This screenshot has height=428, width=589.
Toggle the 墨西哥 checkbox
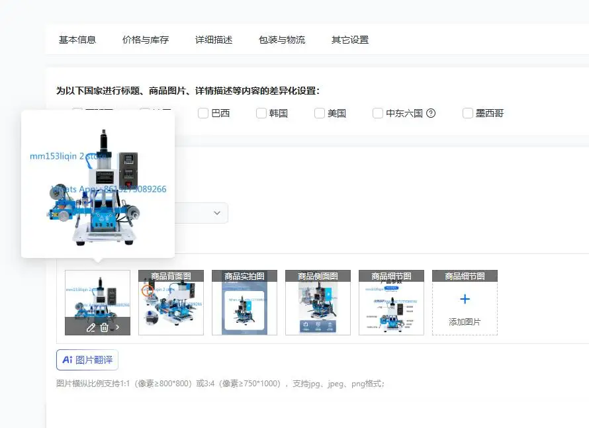tap(468, 113)
